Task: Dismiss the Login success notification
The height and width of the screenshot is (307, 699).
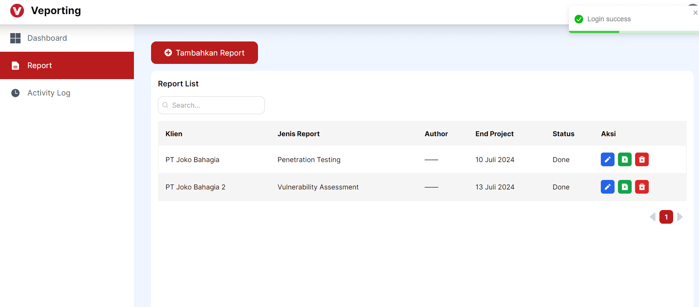Action: point(695,13)
